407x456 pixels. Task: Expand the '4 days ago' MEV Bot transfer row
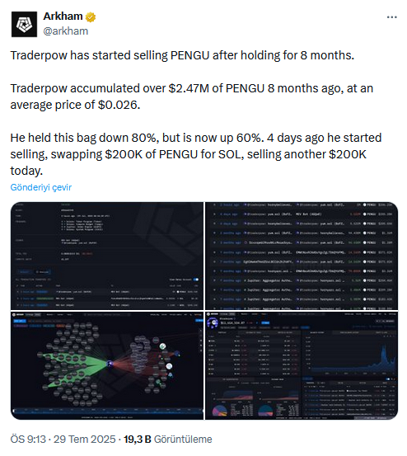(214, 214)
